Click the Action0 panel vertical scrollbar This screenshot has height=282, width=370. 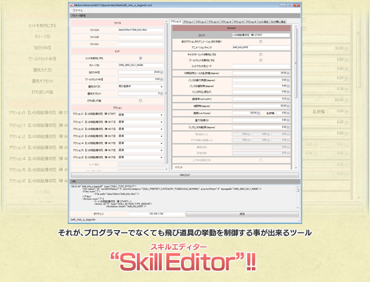[x=296, y=97]
